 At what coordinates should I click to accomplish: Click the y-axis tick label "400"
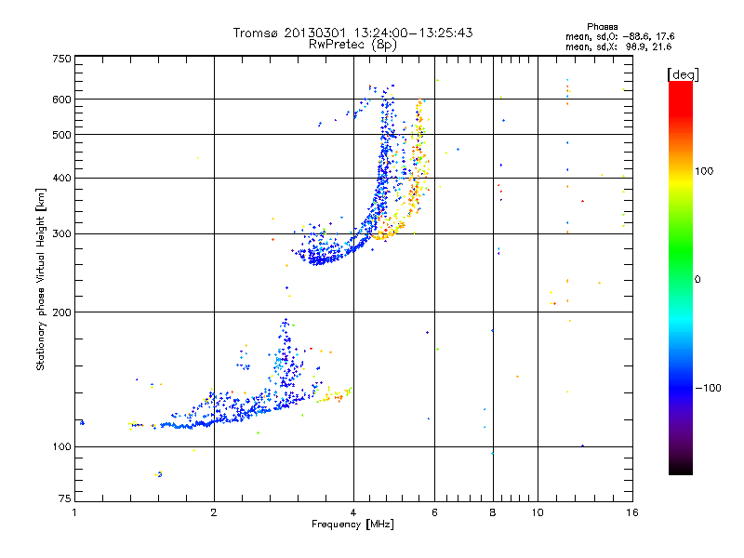61,179
